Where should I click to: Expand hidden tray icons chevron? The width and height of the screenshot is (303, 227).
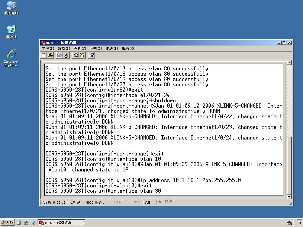[299, 223]
